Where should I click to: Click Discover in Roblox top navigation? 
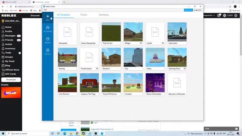pos(35,15)
